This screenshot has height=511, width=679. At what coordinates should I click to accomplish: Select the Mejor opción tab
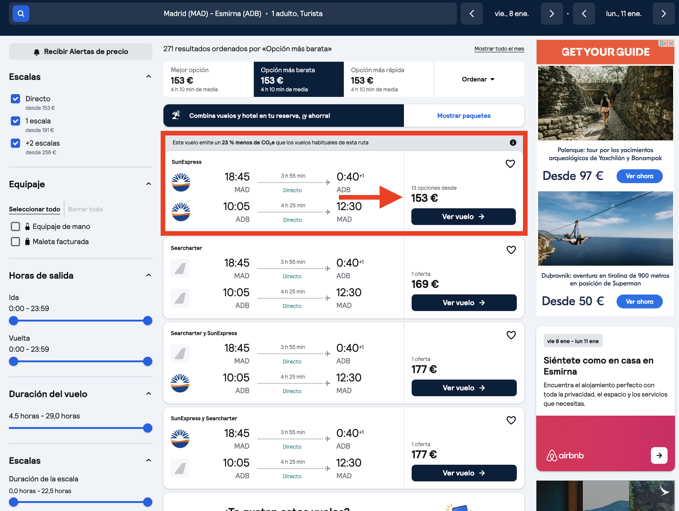[208, 79]
